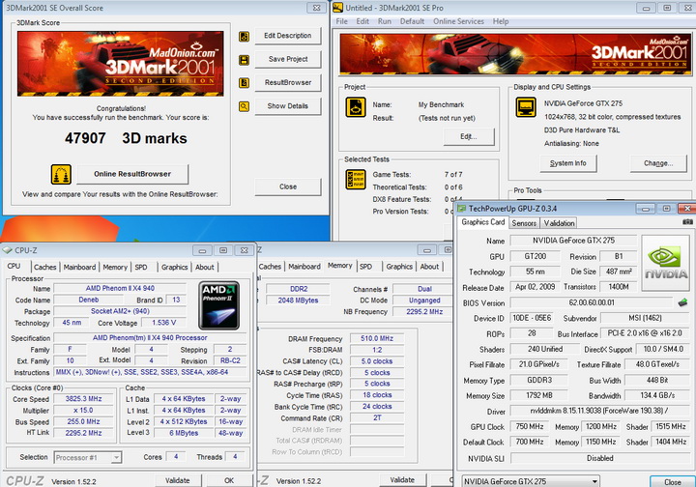Click the Core Speed 3825.3 MHz value

83,399
